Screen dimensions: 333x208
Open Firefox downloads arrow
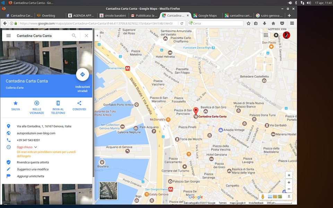(x=264, y=23)
